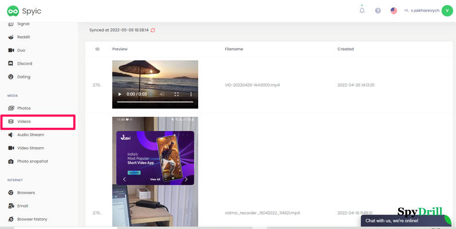The image size is (456, 229).
Task: Open the notifications bell
Action: click(361, 10)
